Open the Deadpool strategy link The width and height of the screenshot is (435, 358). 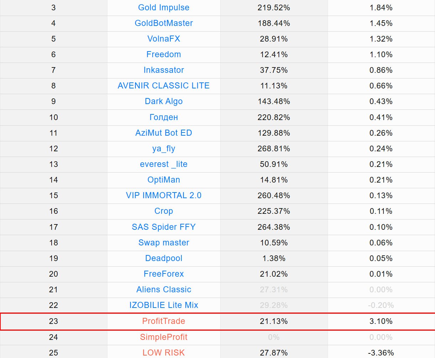click(x=164, y=258)
